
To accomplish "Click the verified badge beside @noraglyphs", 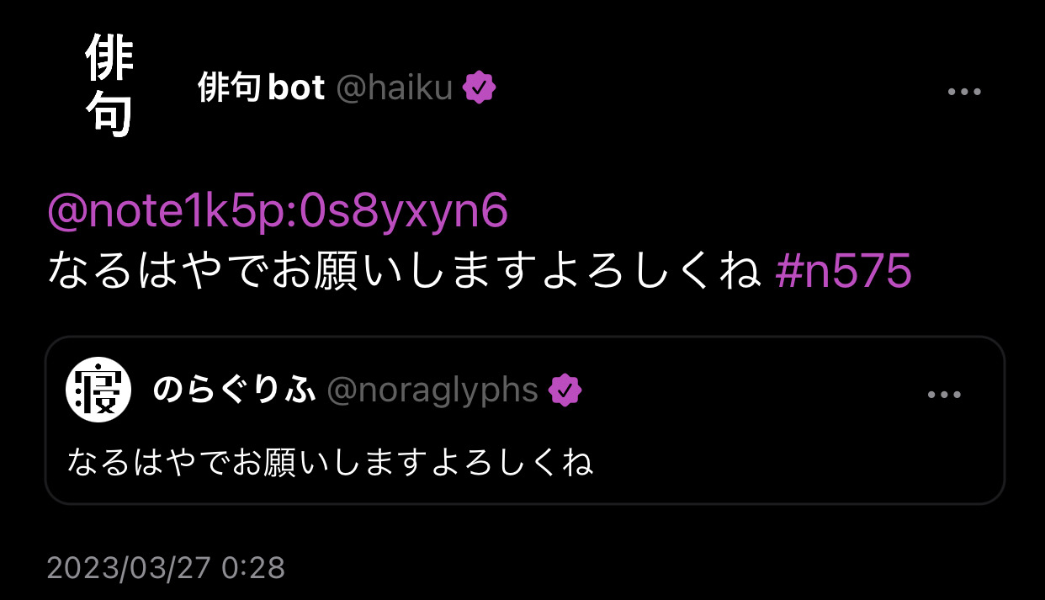I will [565, 390].
